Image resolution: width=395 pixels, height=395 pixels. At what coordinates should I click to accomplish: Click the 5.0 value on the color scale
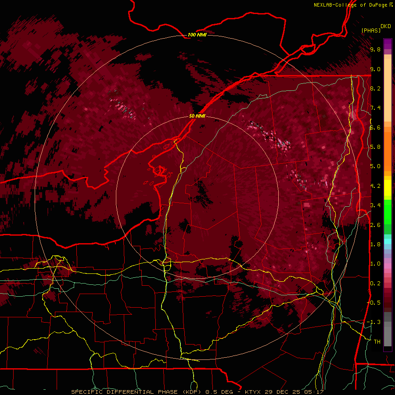(375, 166)
